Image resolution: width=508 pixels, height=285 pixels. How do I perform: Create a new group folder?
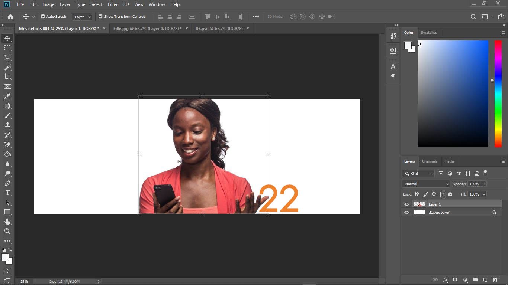click(475, 280)
